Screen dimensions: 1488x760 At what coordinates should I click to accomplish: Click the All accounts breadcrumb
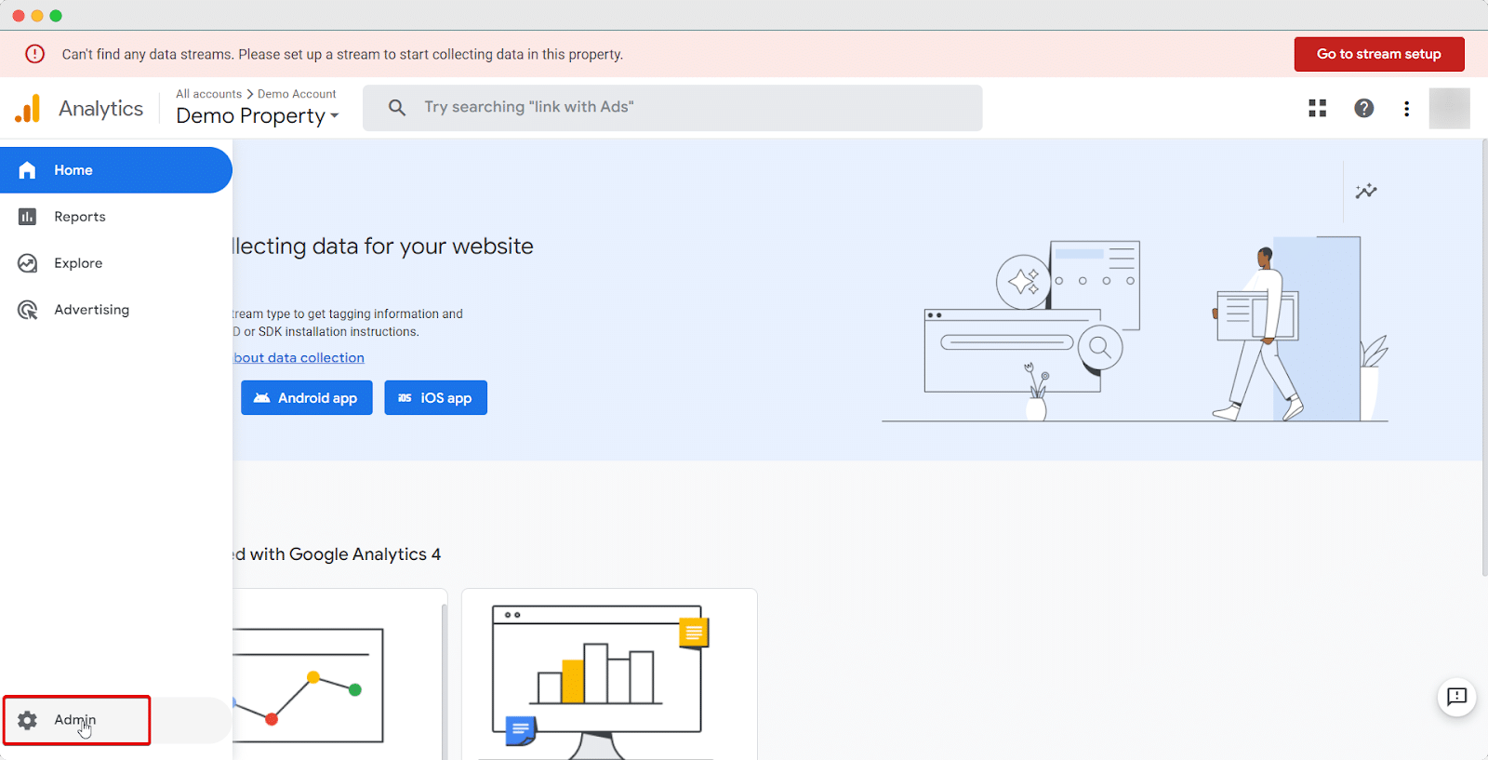pos(208,94)
